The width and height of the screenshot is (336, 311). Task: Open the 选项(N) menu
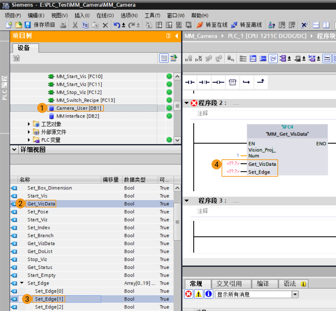129,15
